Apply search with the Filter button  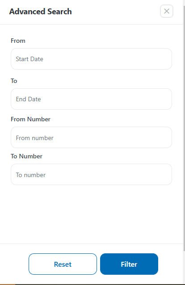click(129, 264)
